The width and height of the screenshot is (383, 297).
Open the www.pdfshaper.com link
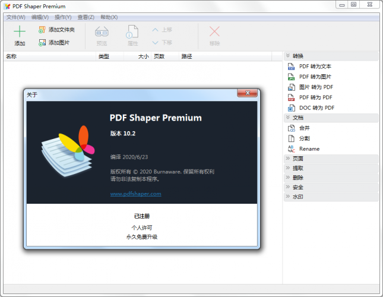point(135,194)
